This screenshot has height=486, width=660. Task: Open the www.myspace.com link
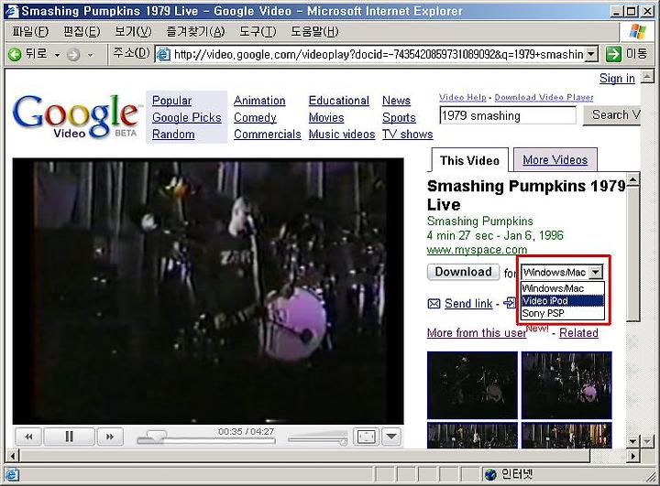pyautogui.click(x=477, y=250)
